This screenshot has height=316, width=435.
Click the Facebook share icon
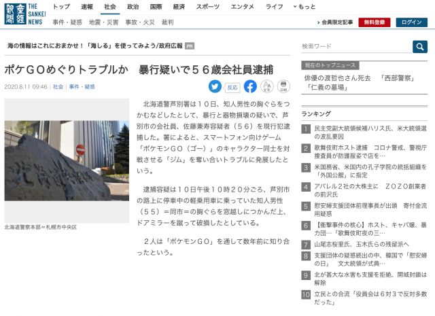coord(250,86)
